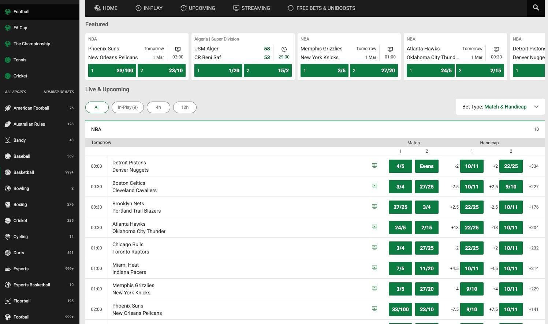Click the search magnifier icon
548x324 pixels.
click(536, 8)
